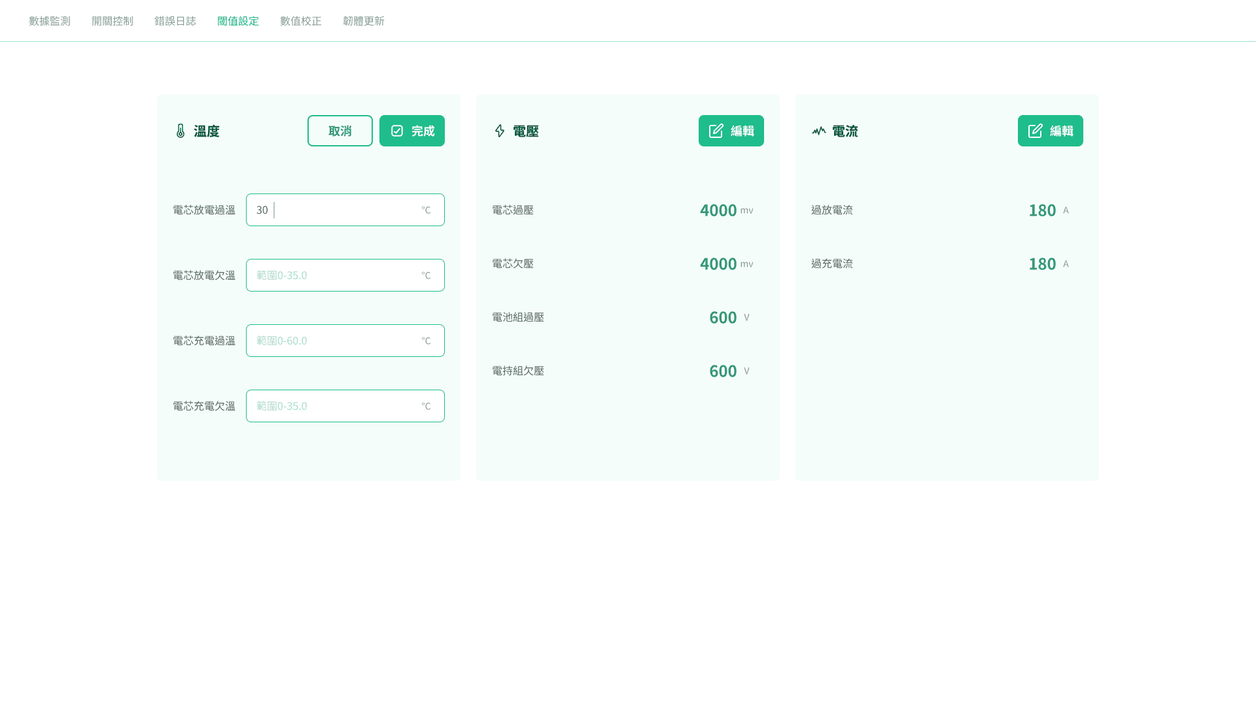The width and height of the screenshot is (1256, 706).
Task: Click the checkmark icon inside 完成 button
Action: [397, 130]
